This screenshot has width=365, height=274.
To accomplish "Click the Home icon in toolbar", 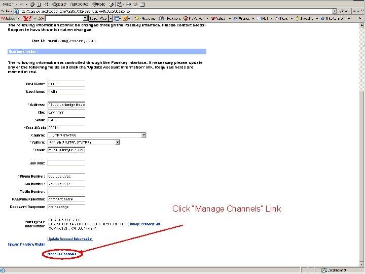I will 46,5.
